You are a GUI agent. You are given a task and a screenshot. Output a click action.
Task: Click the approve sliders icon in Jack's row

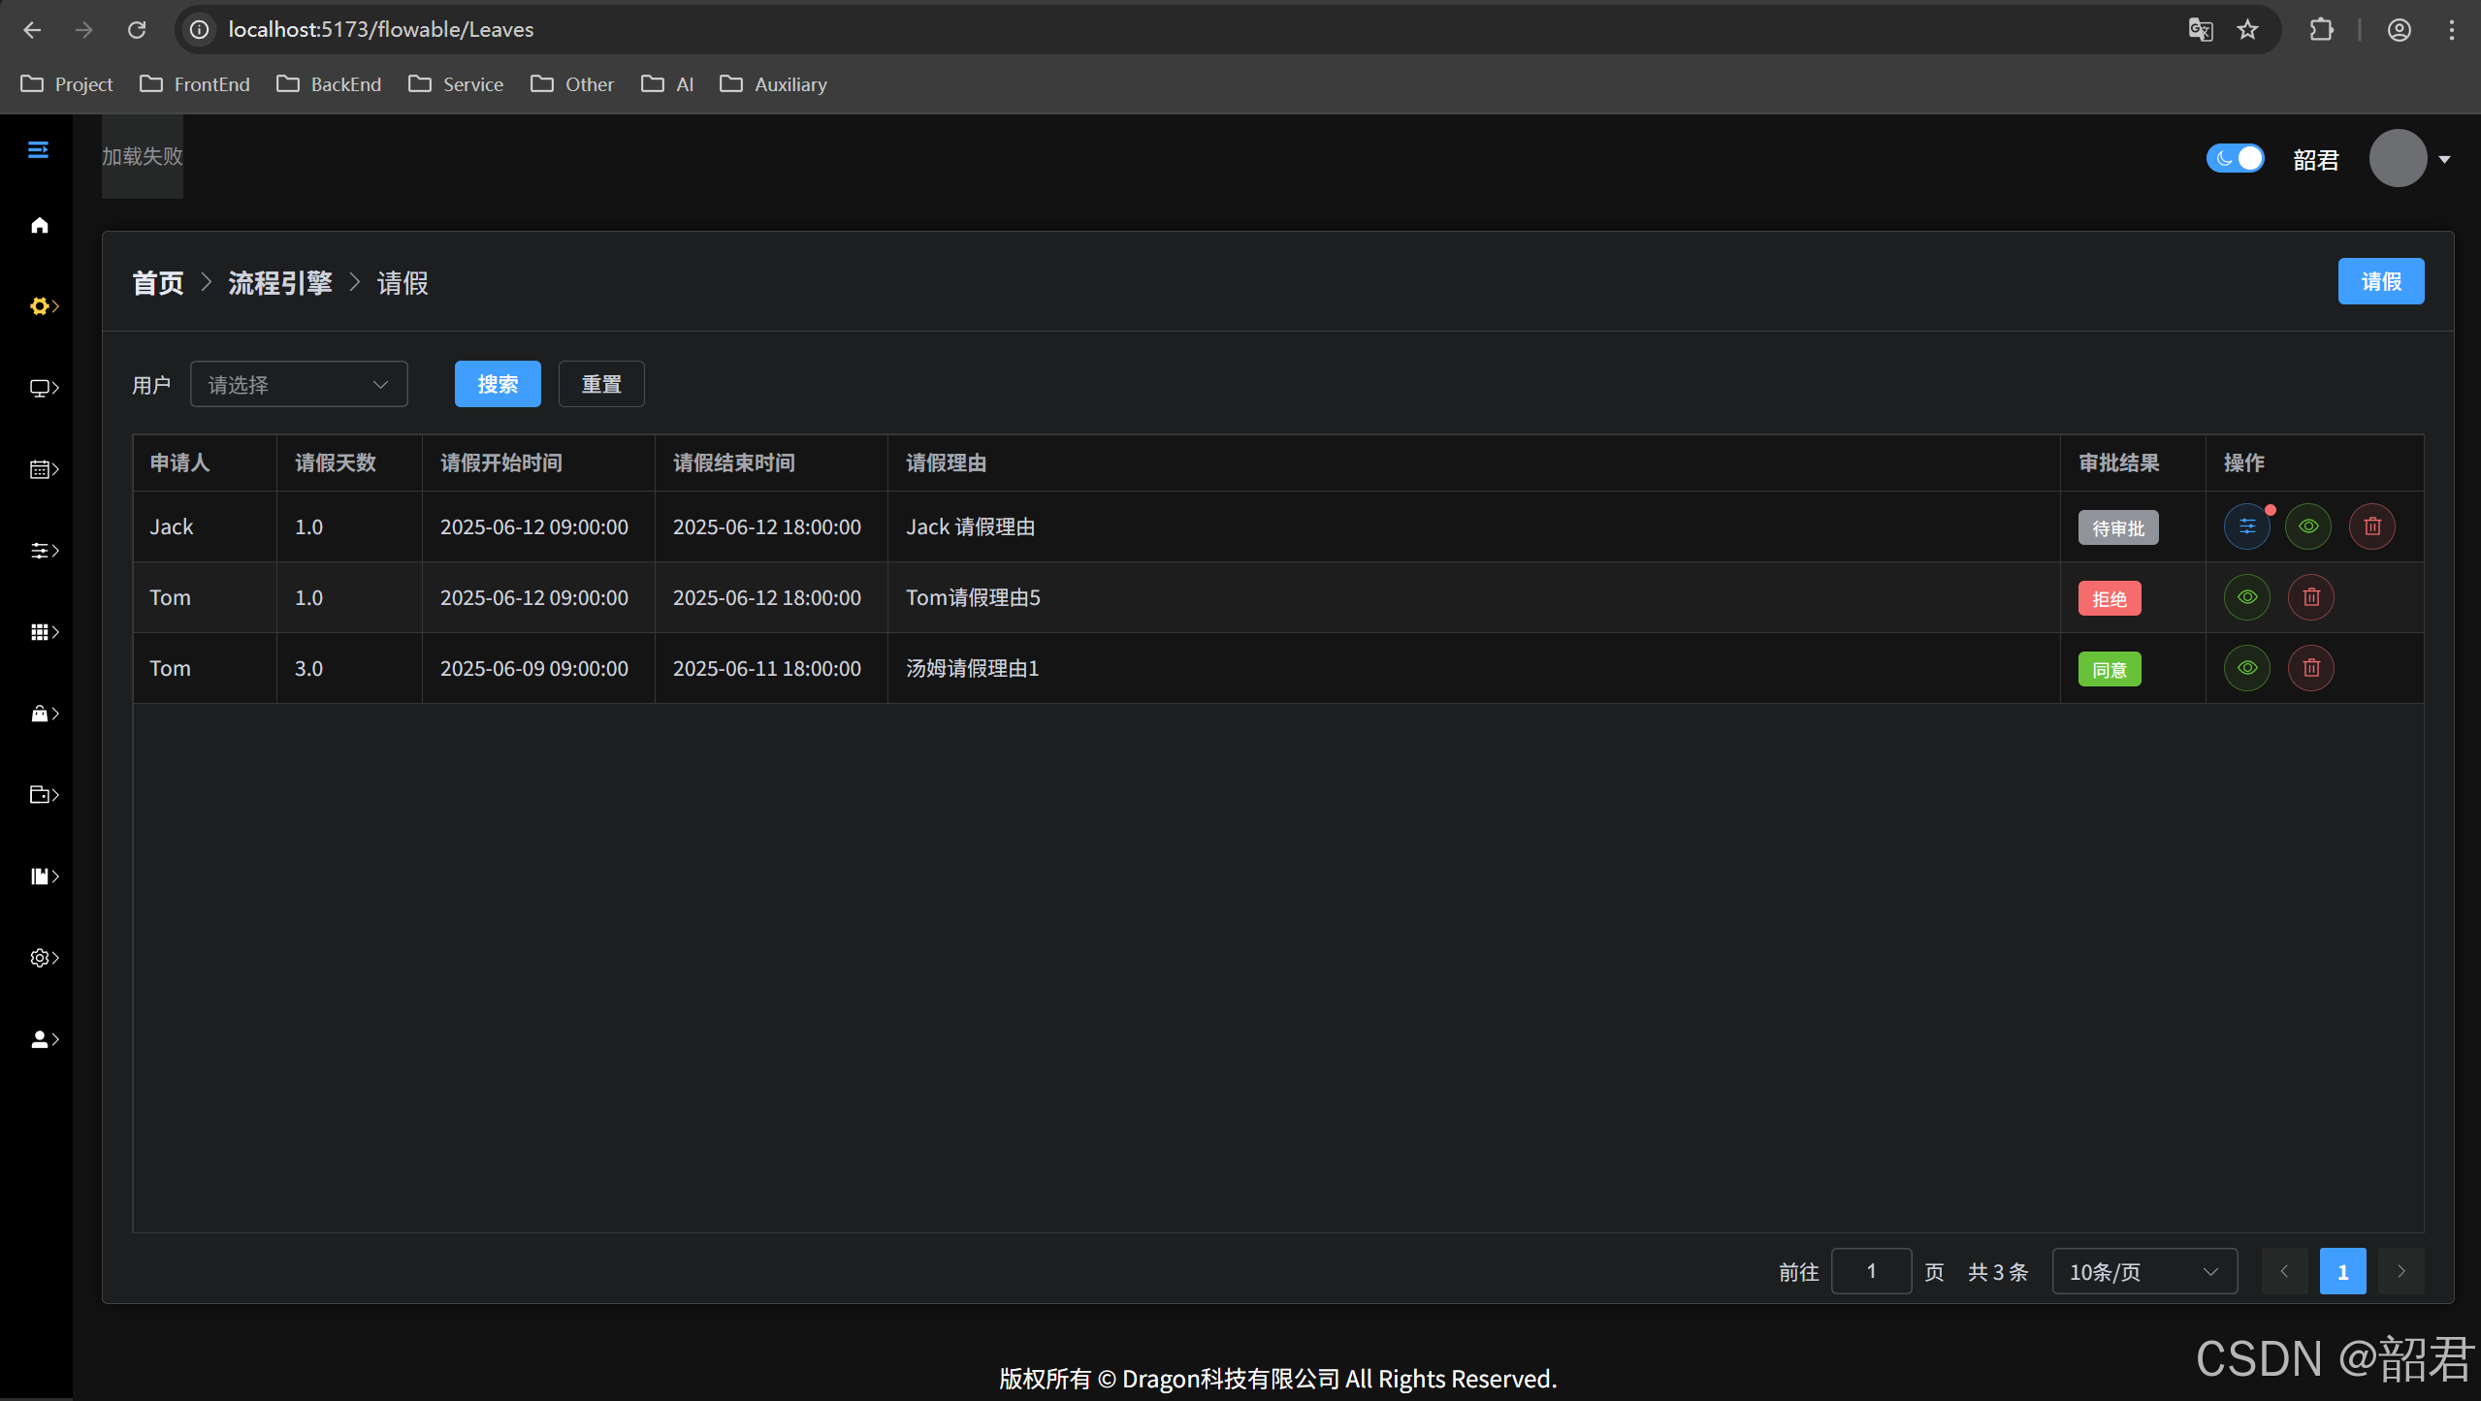point(2246,526)
